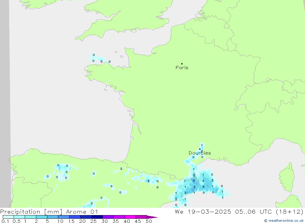Click the '(18+12)' forecast run text
The width and height of the screenshot is (305, 223).
click(290, 212)
